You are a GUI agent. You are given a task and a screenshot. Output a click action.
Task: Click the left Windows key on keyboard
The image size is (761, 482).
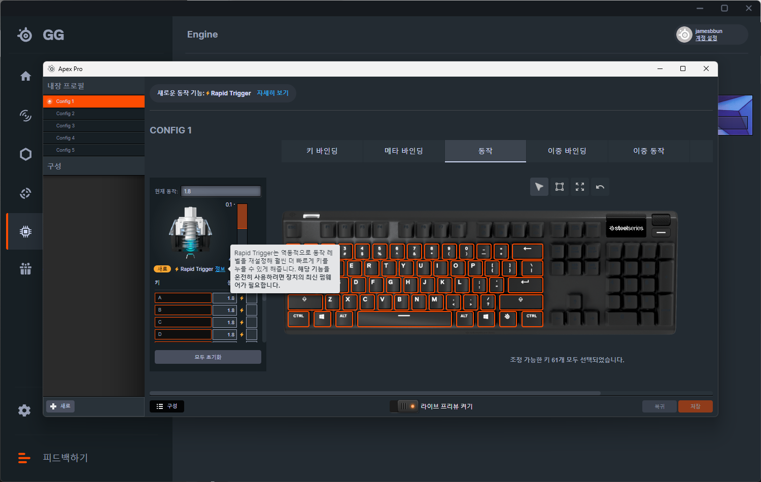[322, 319]
